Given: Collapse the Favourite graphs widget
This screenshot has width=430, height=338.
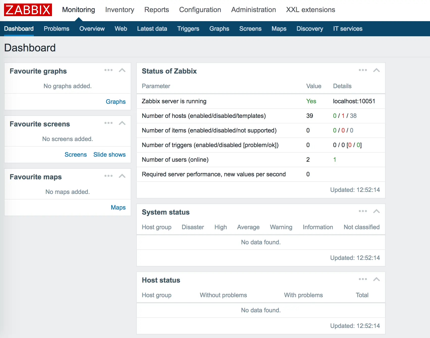Looking at the screenshot, I should (122, 70).
